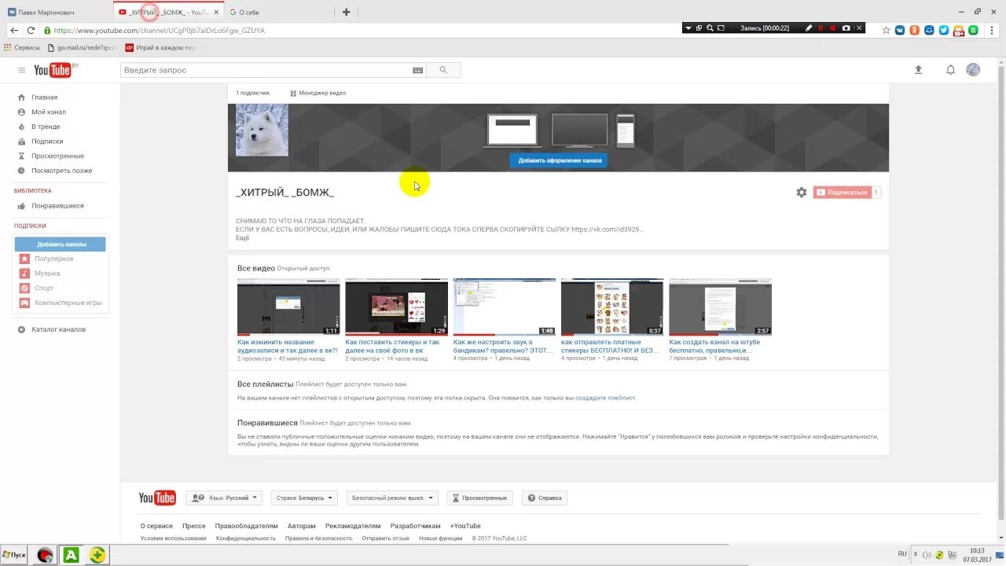Open a new browser tab
1006x566 pixels.
[346, 12]
